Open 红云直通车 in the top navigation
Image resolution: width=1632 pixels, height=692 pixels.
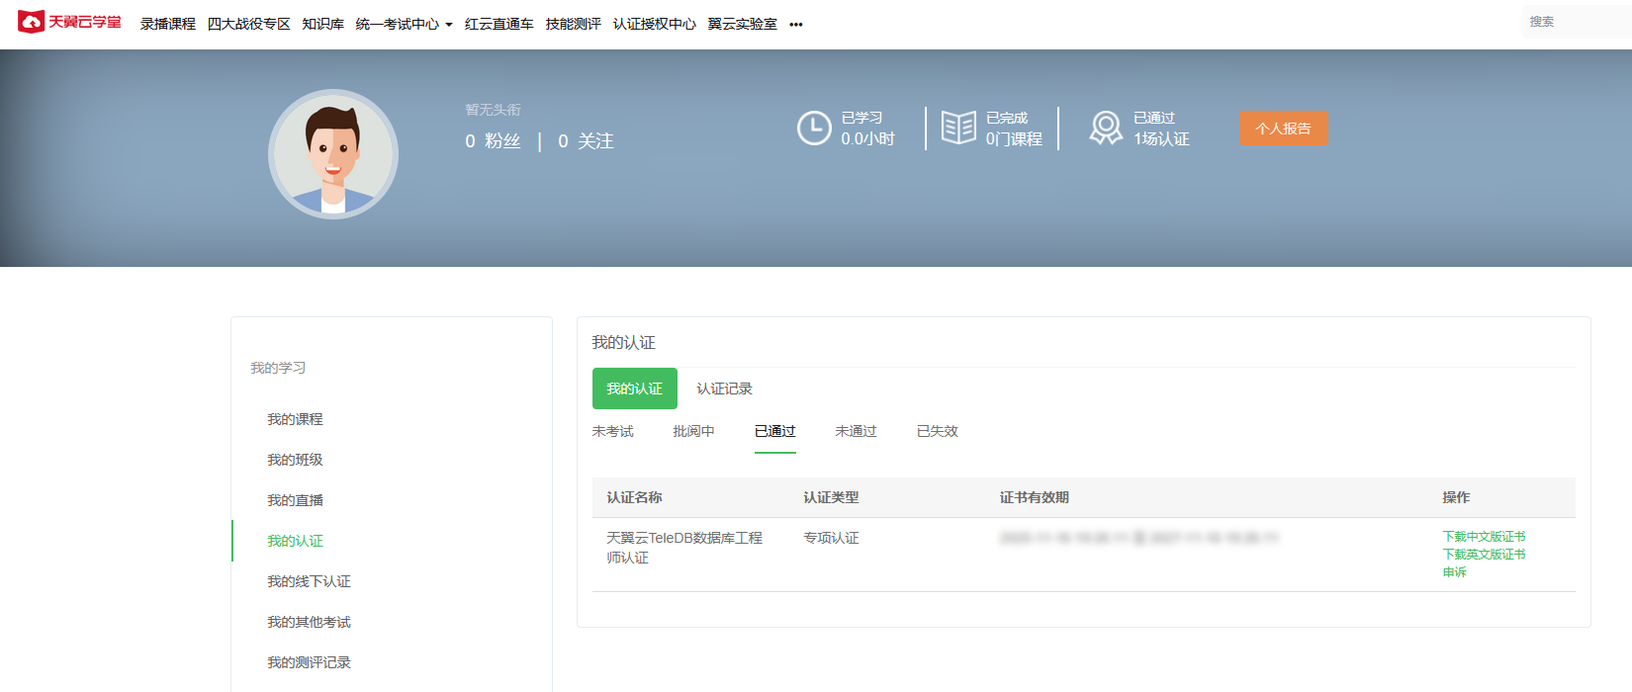tap(499, 24)
